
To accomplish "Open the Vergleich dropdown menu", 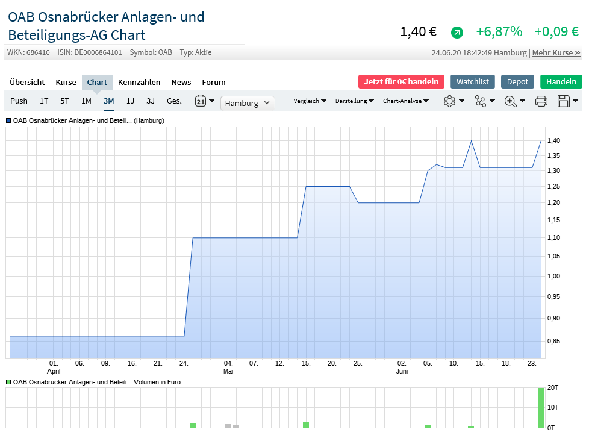I will (310, 101).
